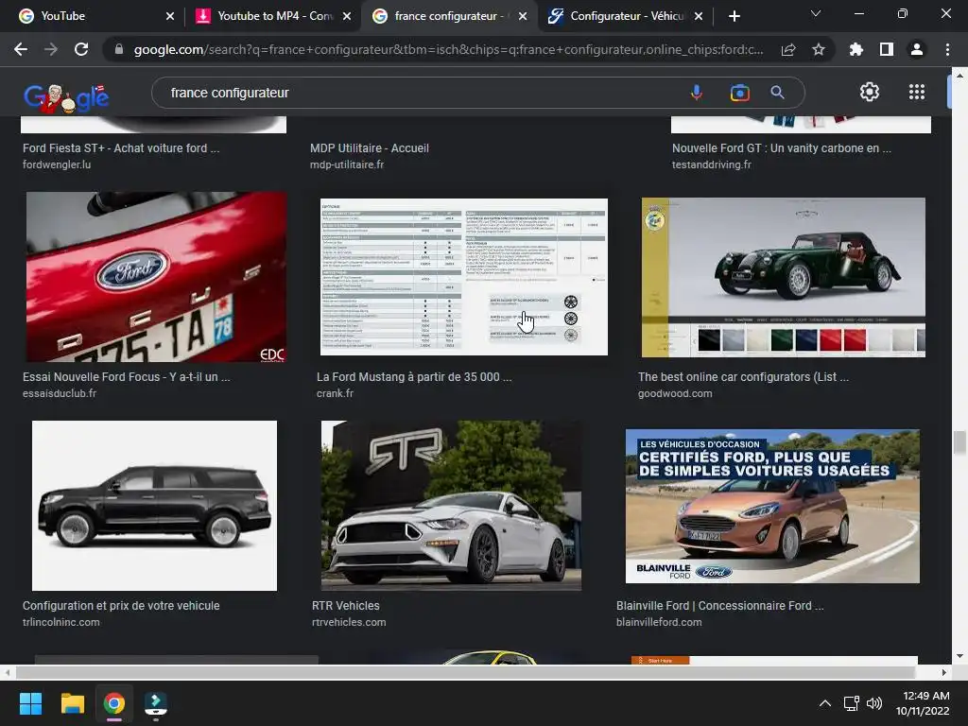Click the Google doodle logo
This screenshot has height=726, width=968.
(66, 98)
